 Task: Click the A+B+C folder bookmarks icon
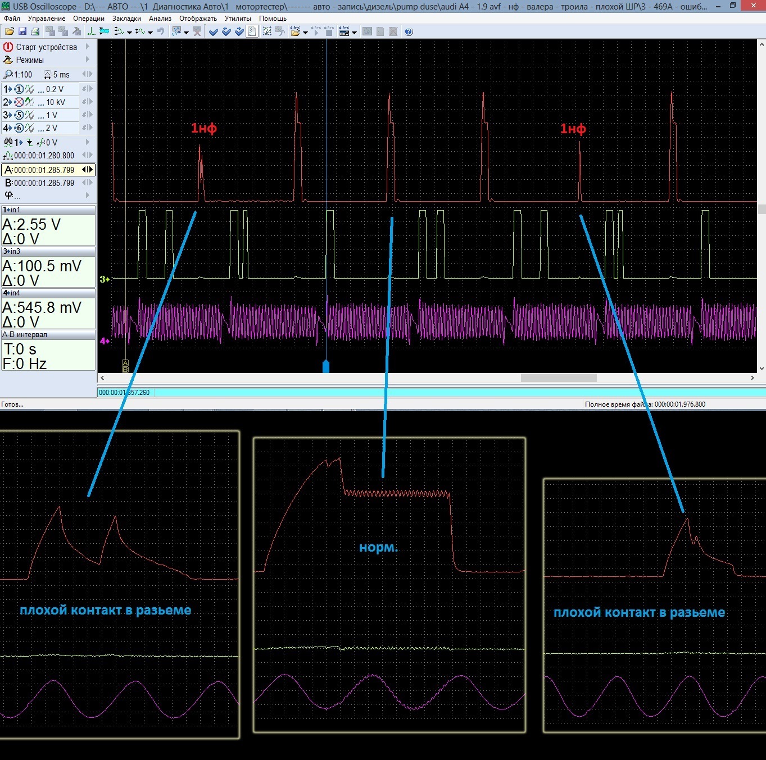point(296,31)
